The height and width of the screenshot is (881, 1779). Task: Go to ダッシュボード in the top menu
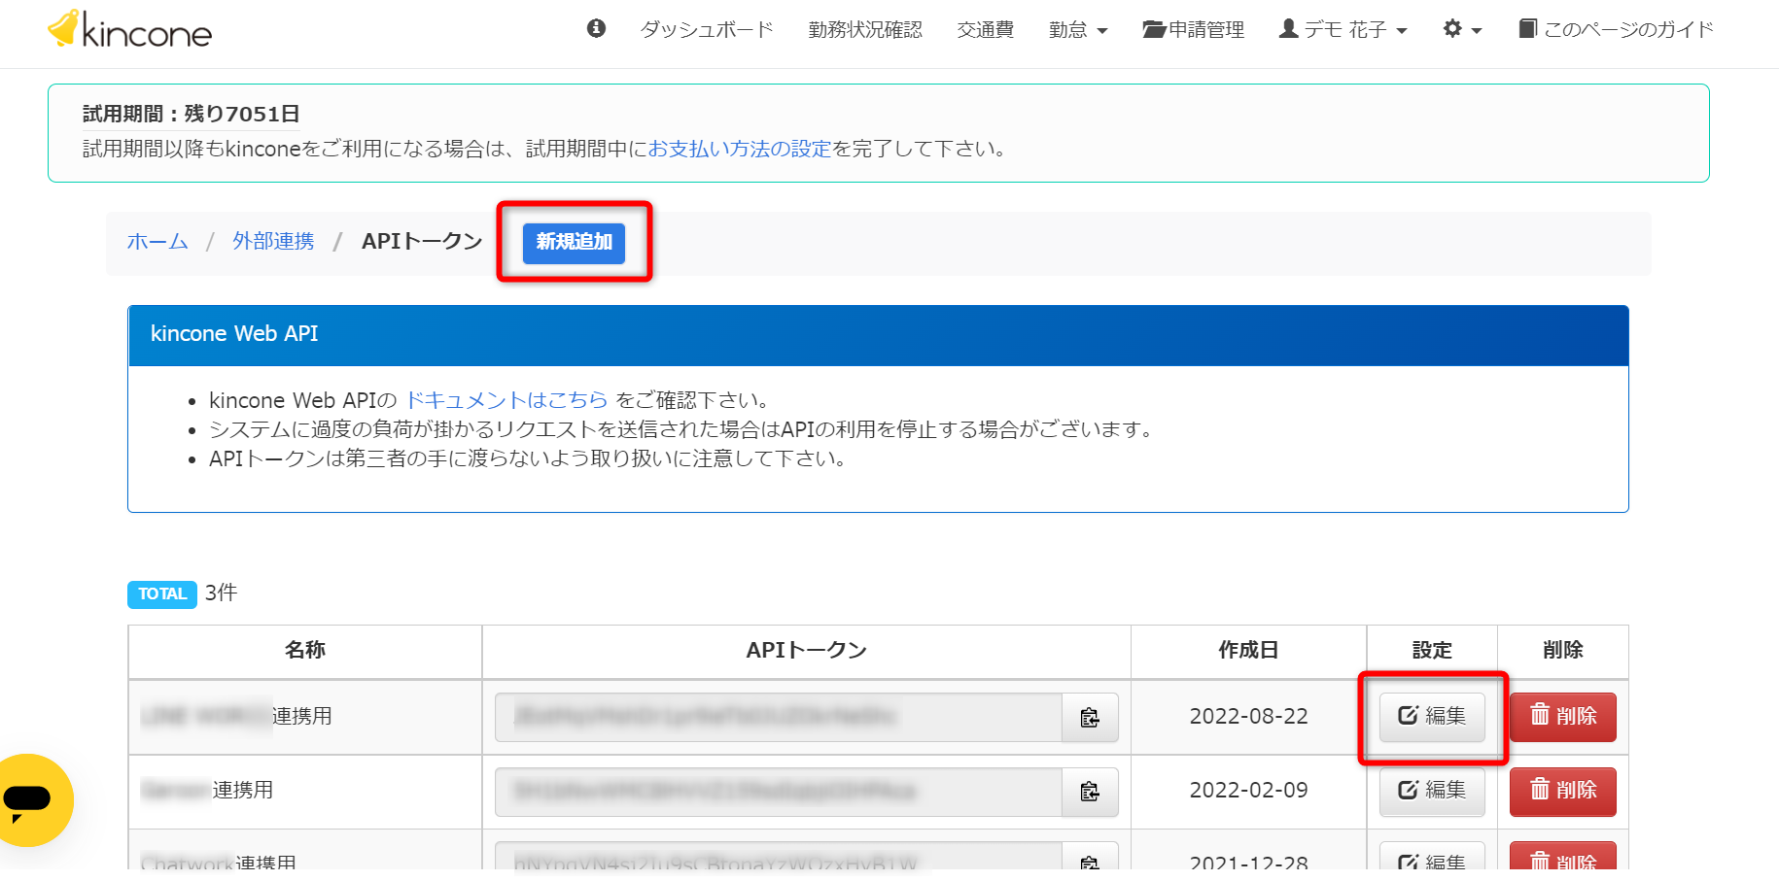click(707, 30)
